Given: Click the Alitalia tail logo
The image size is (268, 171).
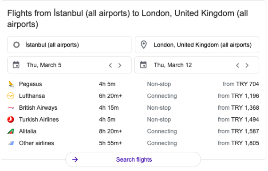Looking at the screenshot, I should (x=11, y=131).
